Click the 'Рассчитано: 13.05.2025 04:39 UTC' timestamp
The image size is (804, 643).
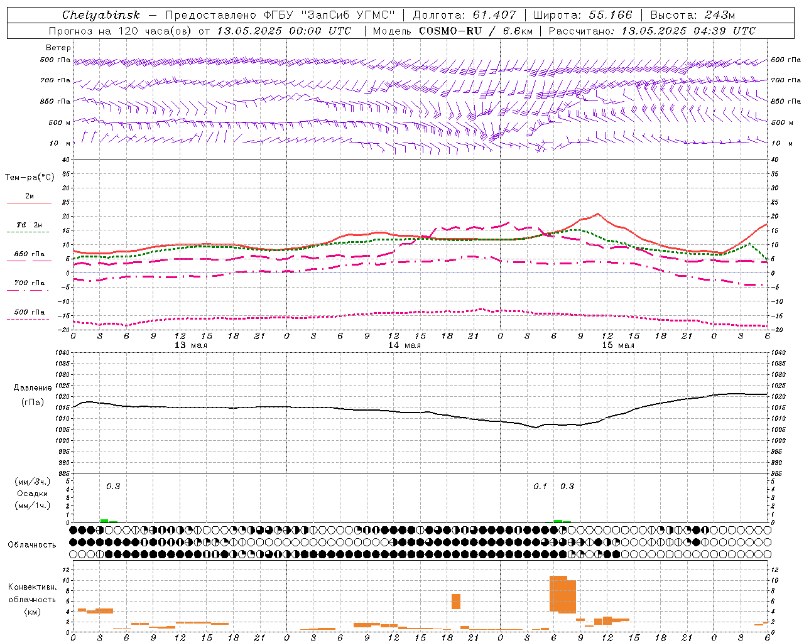[652, 31]
